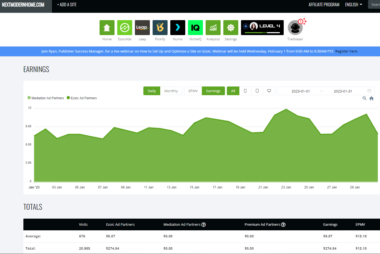Toggle Mediation Ad Partners legend series
The height and width of the screenshot is (254, 380).
46,98
